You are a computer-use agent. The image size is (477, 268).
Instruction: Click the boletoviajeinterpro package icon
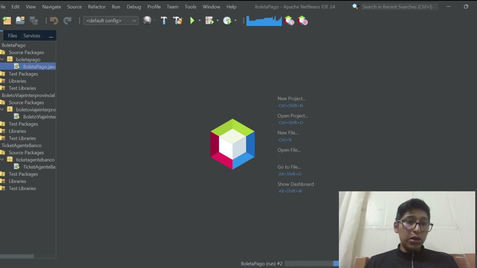coord(10,109)
